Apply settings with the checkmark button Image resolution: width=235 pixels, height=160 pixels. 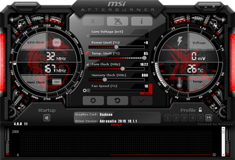coord(142,100)
